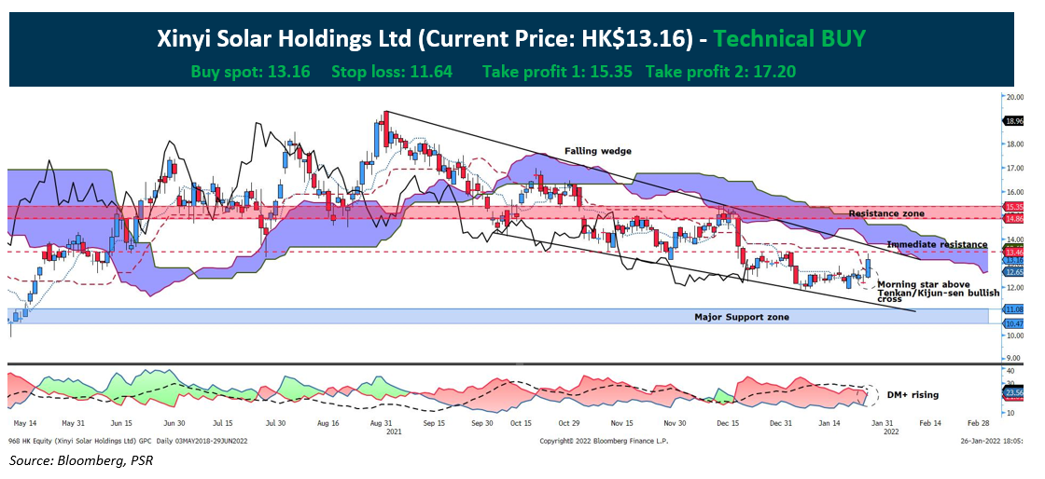Click the 'Aug 16' date label
The height and width of the screenshot is (479, 1045).
[x=327, y=423]
